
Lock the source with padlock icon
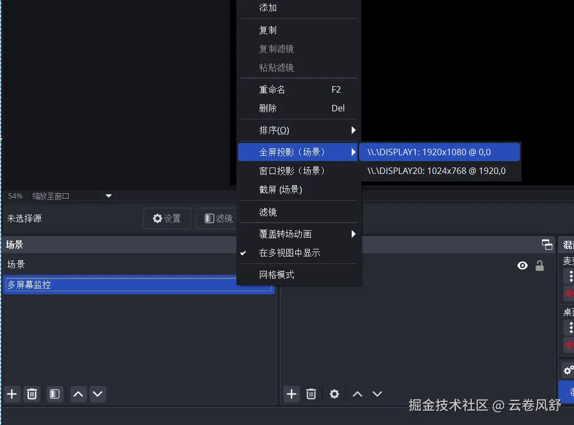[x=540, y=265]
